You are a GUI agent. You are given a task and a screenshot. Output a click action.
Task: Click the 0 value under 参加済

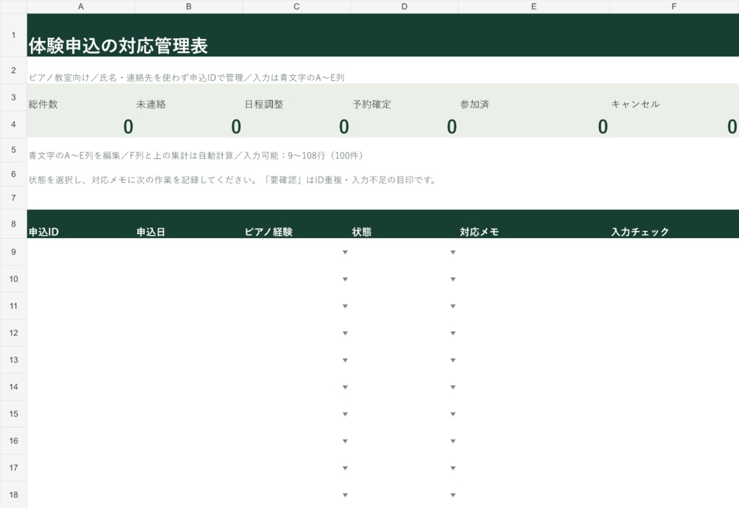pos(603,127)
